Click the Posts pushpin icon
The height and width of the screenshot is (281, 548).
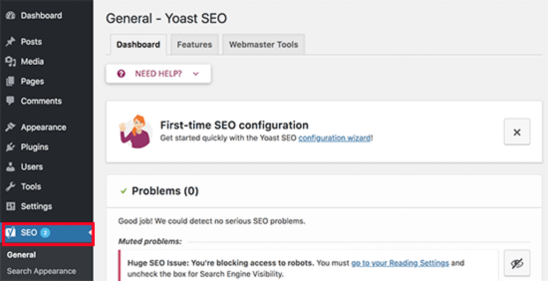10,42
